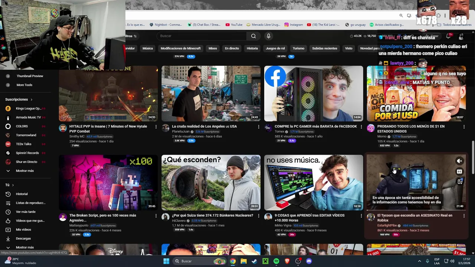The width and height of the screenshot is (475, 267).
Task: Open options menu for HYTALE PVP video
Action: 156,127
